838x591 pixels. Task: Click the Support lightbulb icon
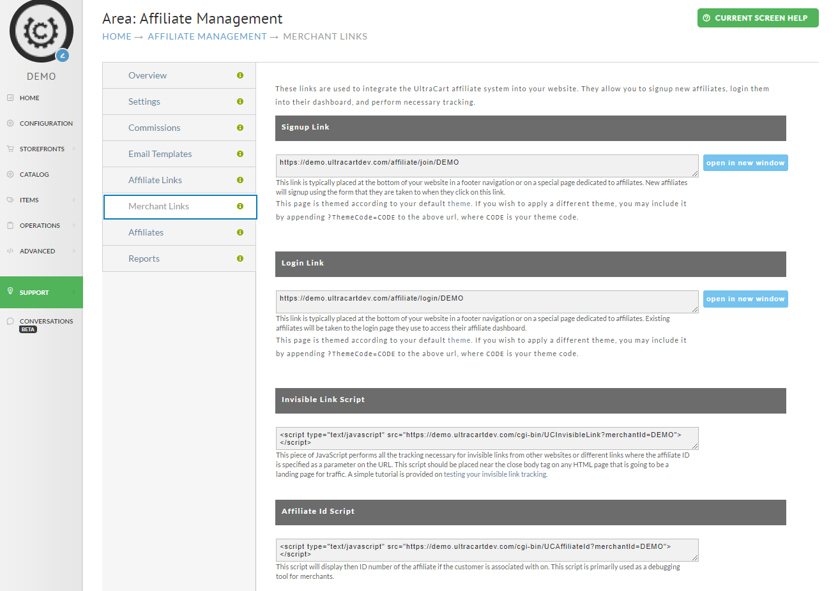point(10,291)
